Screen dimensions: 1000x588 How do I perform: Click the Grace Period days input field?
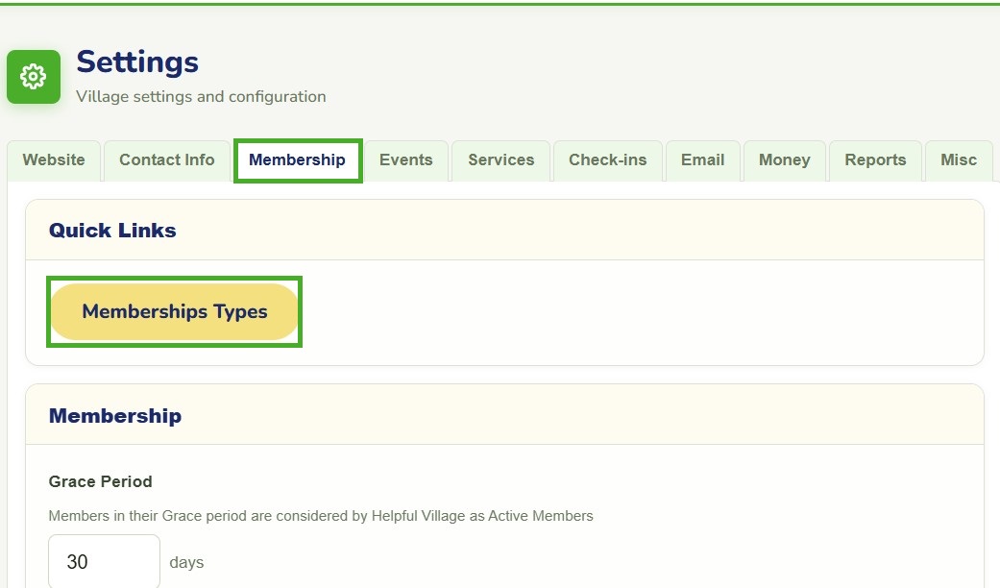point(104,562)
